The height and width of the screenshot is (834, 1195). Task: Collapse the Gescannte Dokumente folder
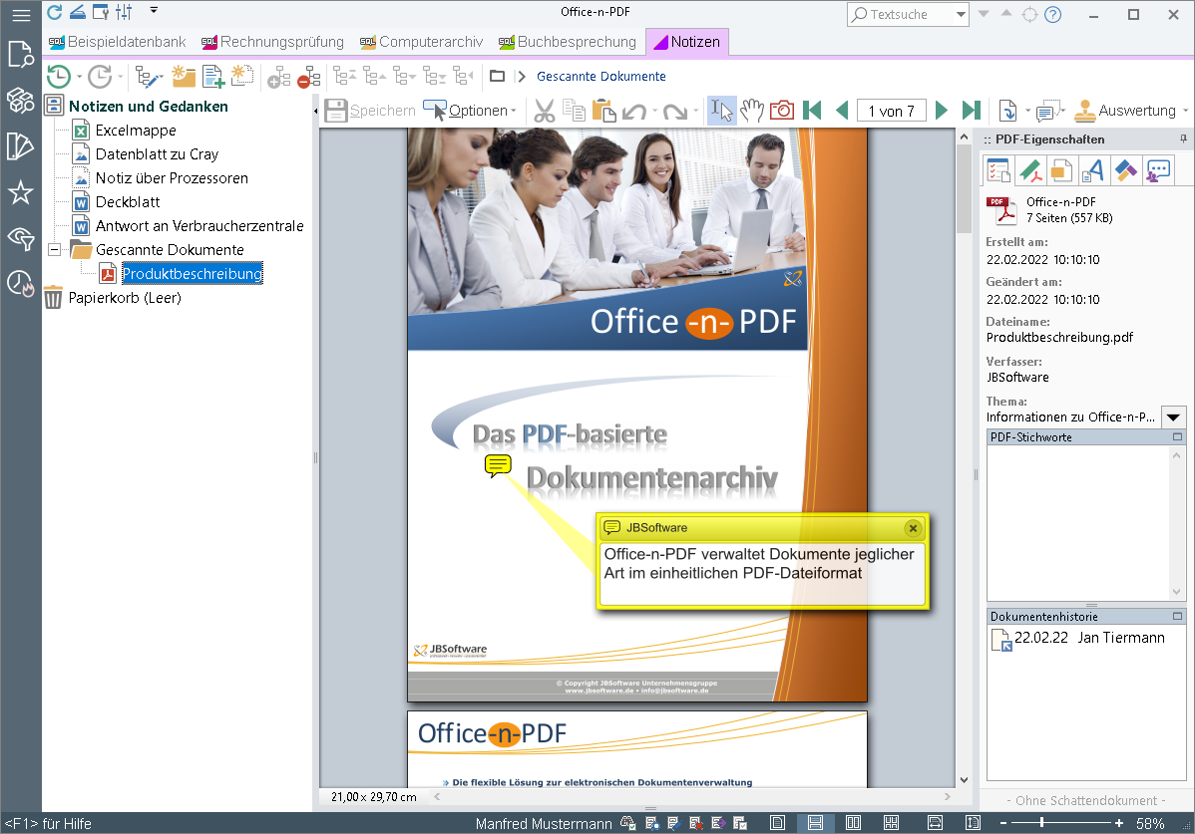click(x=54, y=249)
